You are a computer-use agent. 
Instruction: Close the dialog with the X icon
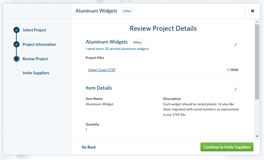pyautogui.click(x=252, y=11)
